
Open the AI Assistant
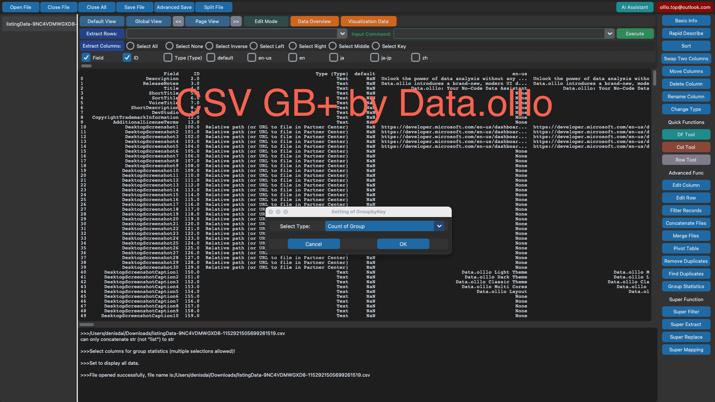[x=635, y=7]
